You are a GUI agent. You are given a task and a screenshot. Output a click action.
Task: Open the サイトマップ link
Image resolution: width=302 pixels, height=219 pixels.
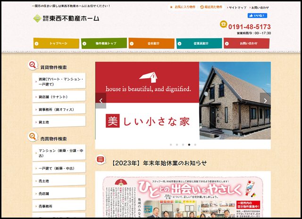pyautogui.click(x=237, y=8)
